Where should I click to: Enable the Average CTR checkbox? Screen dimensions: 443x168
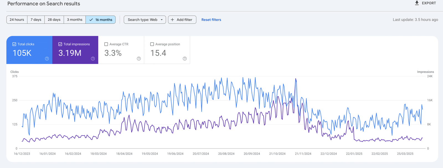(106, 44)
